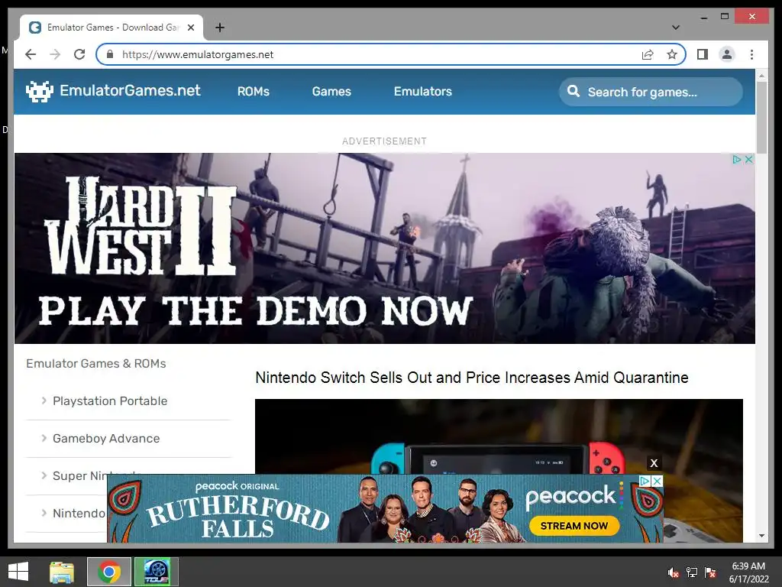Click the taskbar clock and date
782x587 pixels.
(x=749, y=572)
